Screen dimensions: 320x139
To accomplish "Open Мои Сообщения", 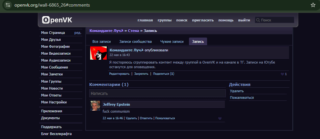I will pyautogui.click(x=55, y=67).
